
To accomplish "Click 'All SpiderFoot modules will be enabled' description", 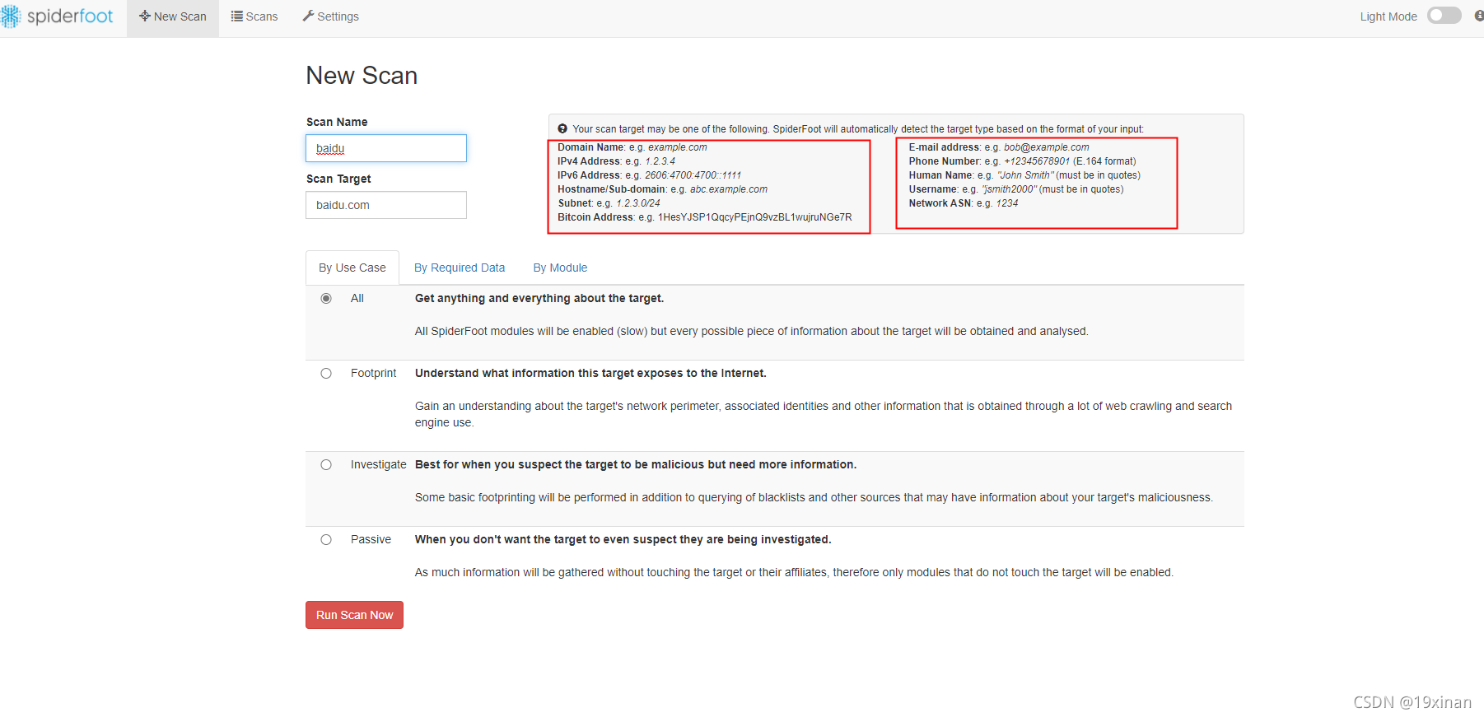I will pos(752,331).
